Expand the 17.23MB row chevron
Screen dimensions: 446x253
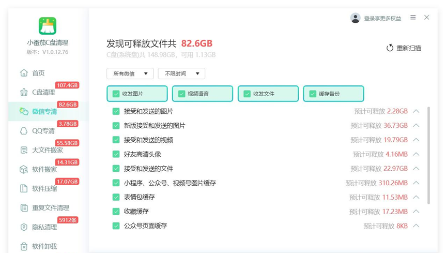pyautogui.click(x=416, y=211)
